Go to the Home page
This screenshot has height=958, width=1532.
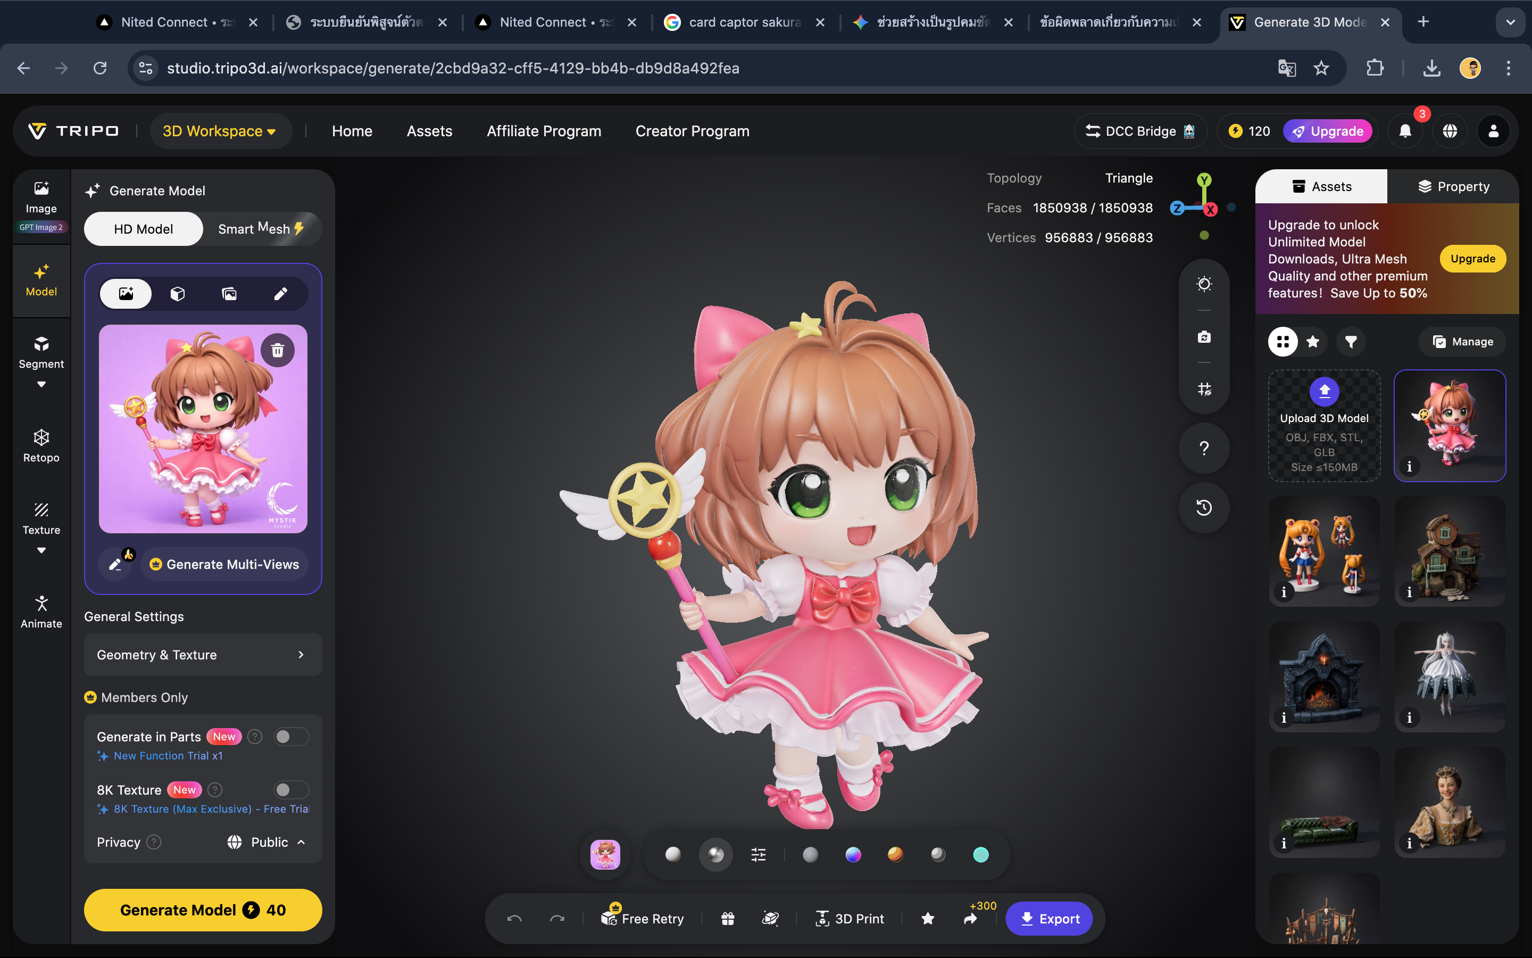pos(352,131)
